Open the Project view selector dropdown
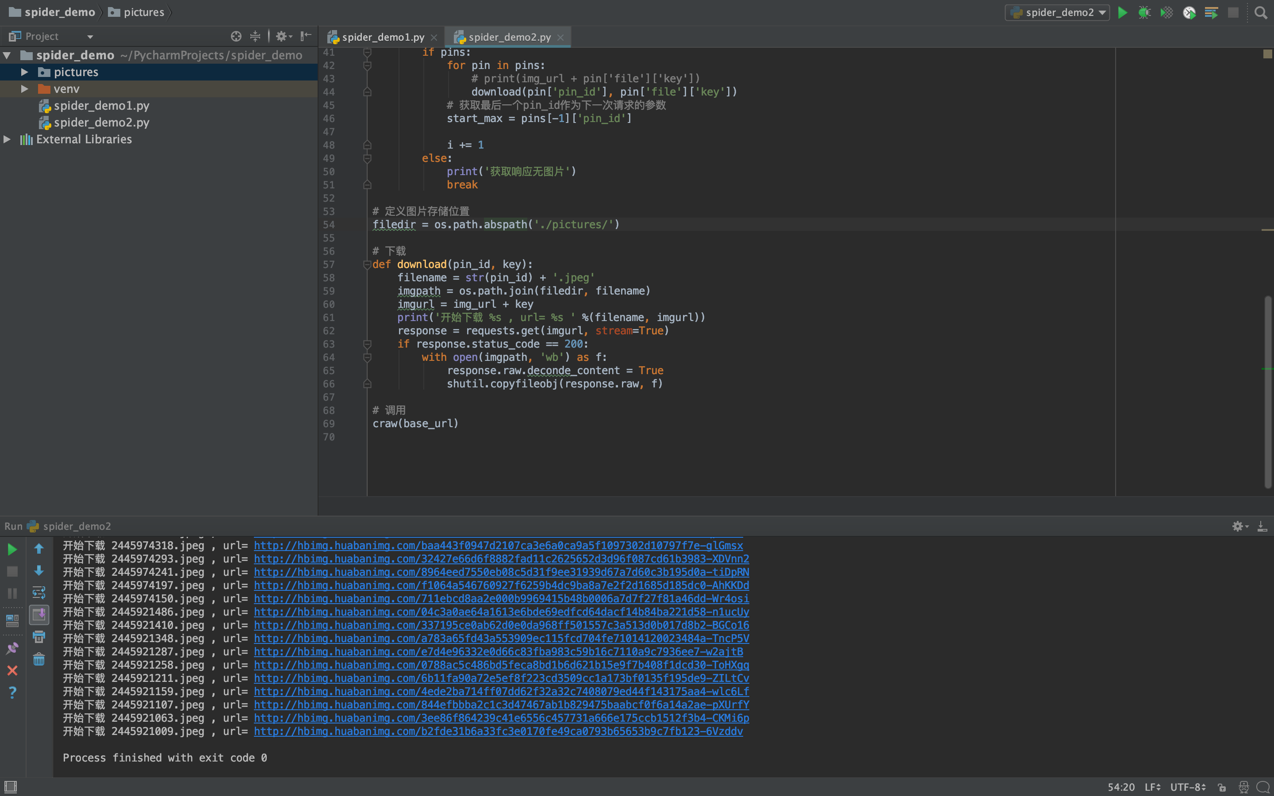 point(90,37)
